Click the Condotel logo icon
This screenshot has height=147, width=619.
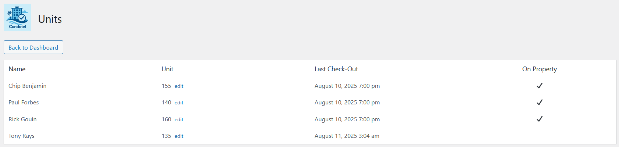click(17, 17)
